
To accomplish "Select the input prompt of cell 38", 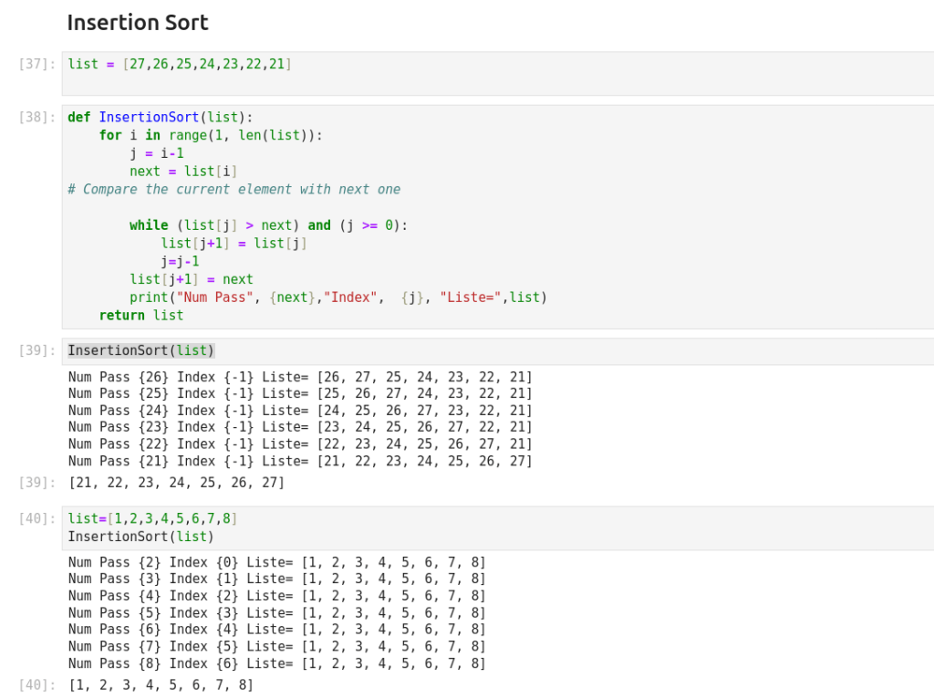I will (37, 118).
